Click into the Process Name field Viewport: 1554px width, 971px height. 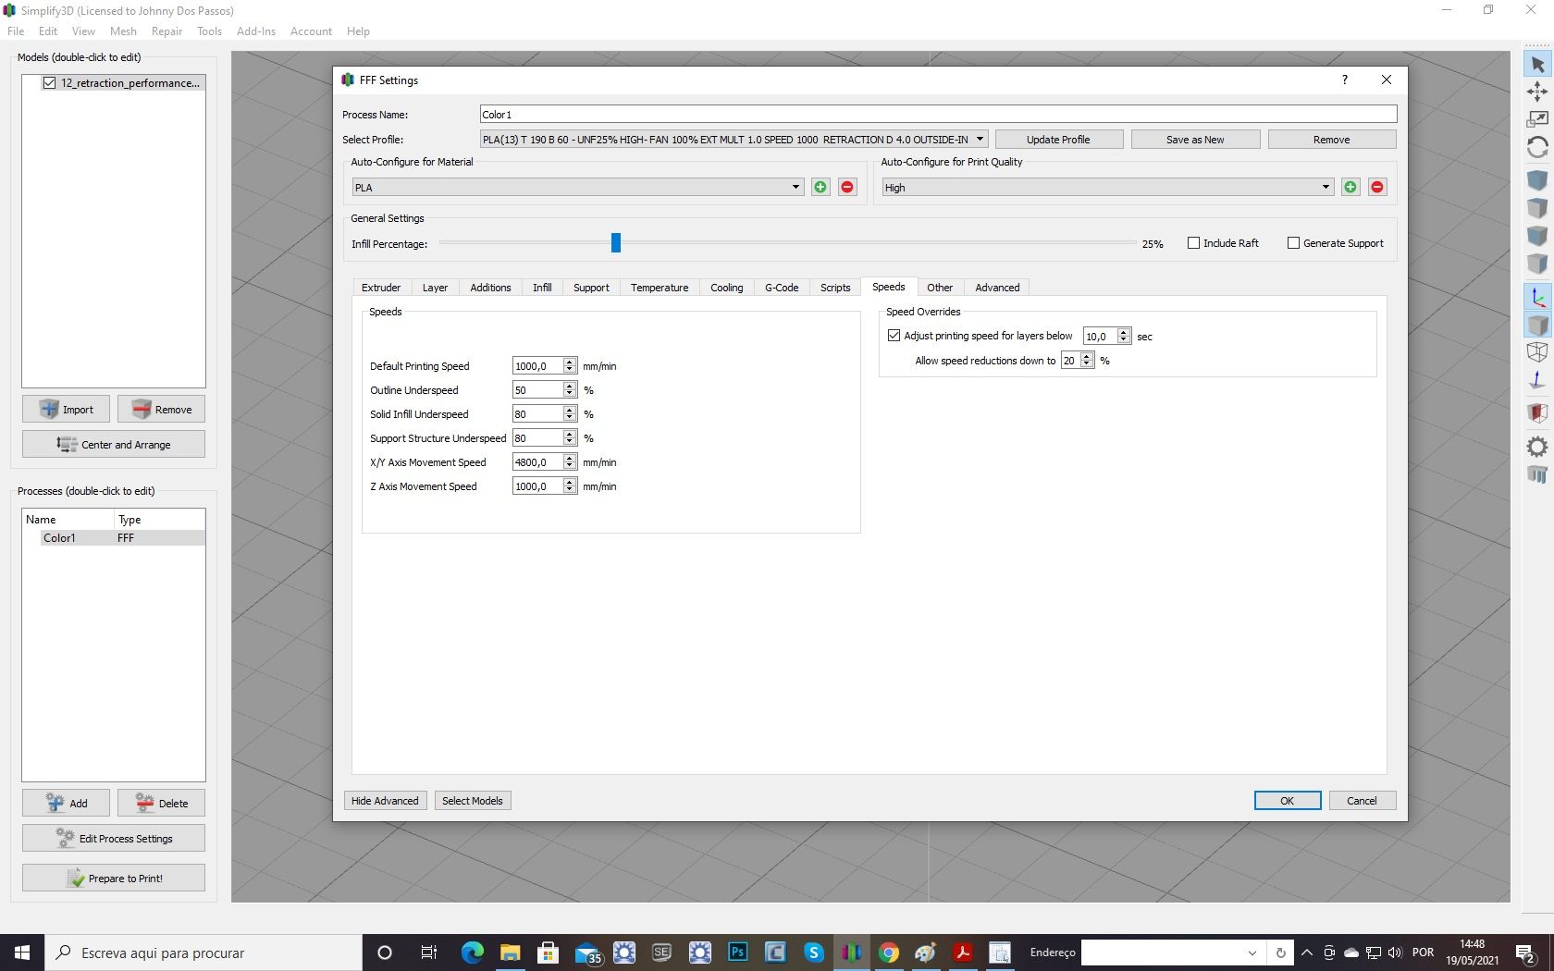(938, 115)
